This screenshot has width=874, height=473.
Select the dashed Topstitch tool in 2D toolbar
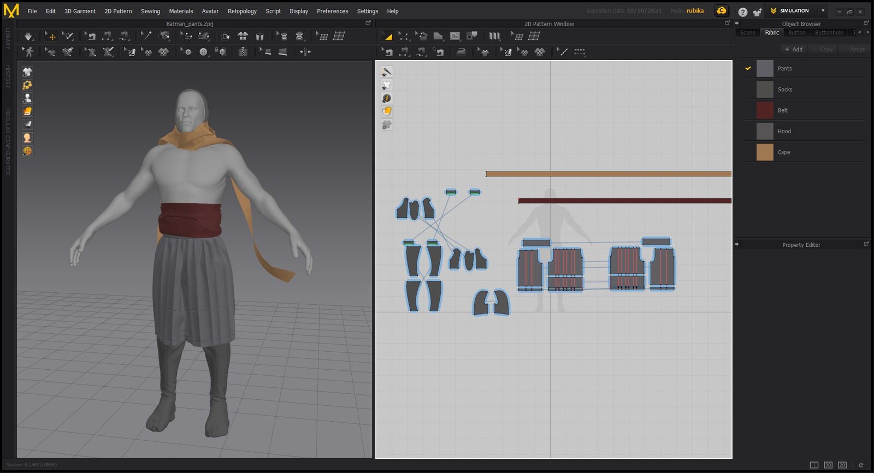[580, 52]
